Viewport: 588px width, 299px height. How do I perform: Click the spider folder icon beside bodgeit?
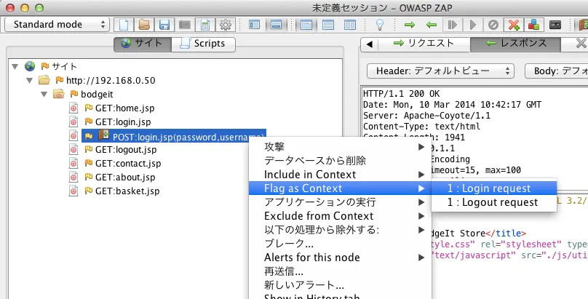59,94
